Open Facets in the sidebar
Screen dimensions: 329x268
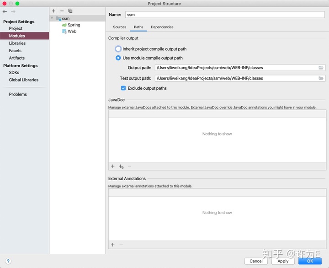(15, 51)
